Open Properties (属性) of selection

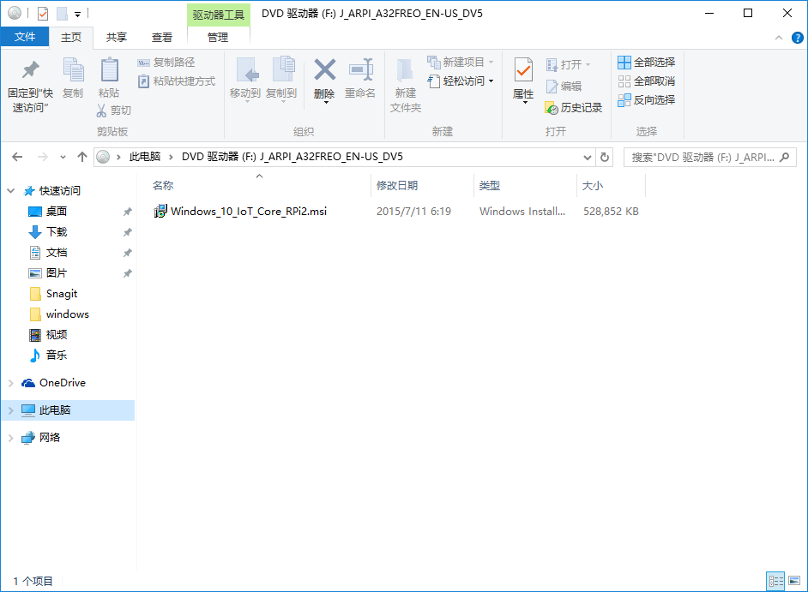tap(523, 81)
